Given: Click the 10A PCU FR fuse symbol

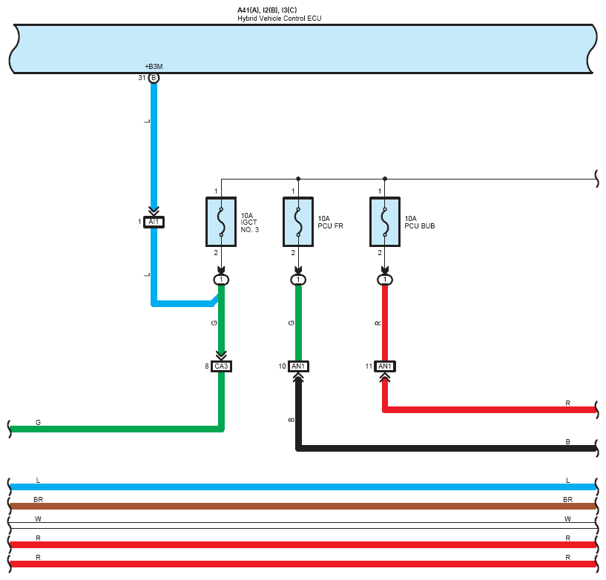Looking at the screenshot, I should coord(298,222).
